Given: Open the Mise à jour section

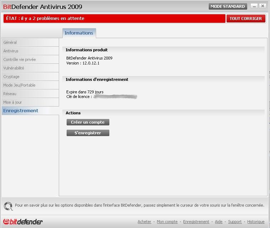Looking at the screenshot, I should pos(30,102).
